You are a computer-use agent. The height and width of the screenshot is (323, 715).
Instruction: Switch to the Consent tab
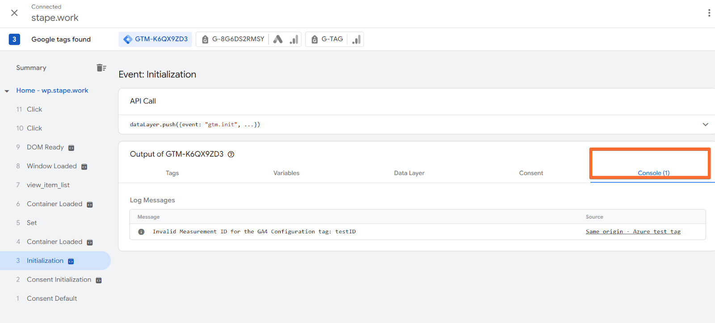(x=531, y=173)
